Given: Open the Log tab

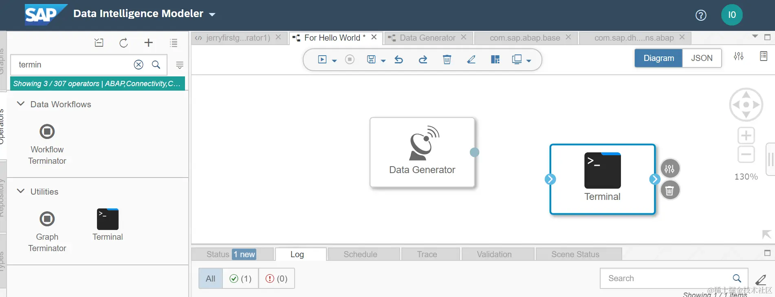Looking at the screenshot, I should coord(300,254).
